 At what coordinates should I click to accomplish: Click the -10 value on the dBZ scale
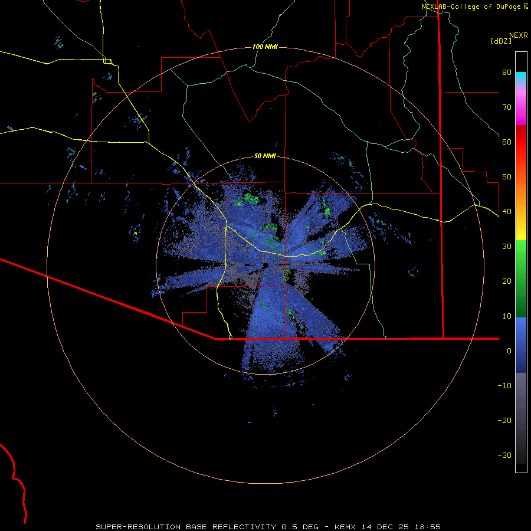click(x=504, y=386)
